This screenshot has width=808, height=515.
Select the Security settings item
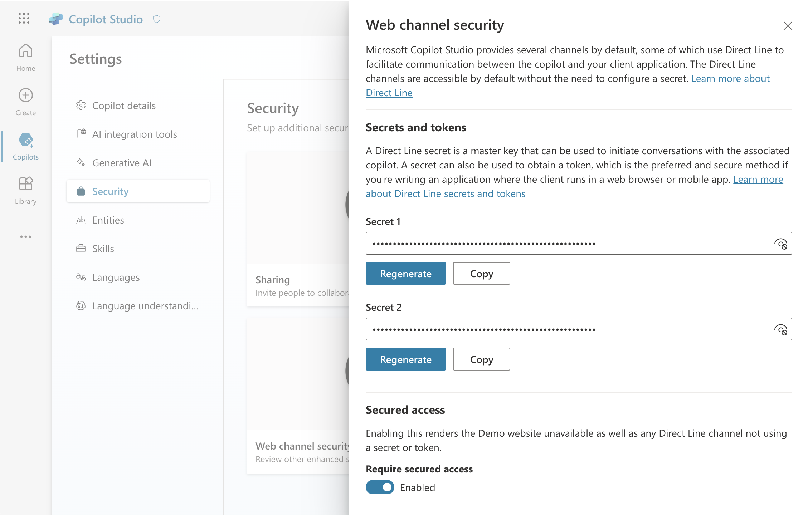[x=138, y=191]
